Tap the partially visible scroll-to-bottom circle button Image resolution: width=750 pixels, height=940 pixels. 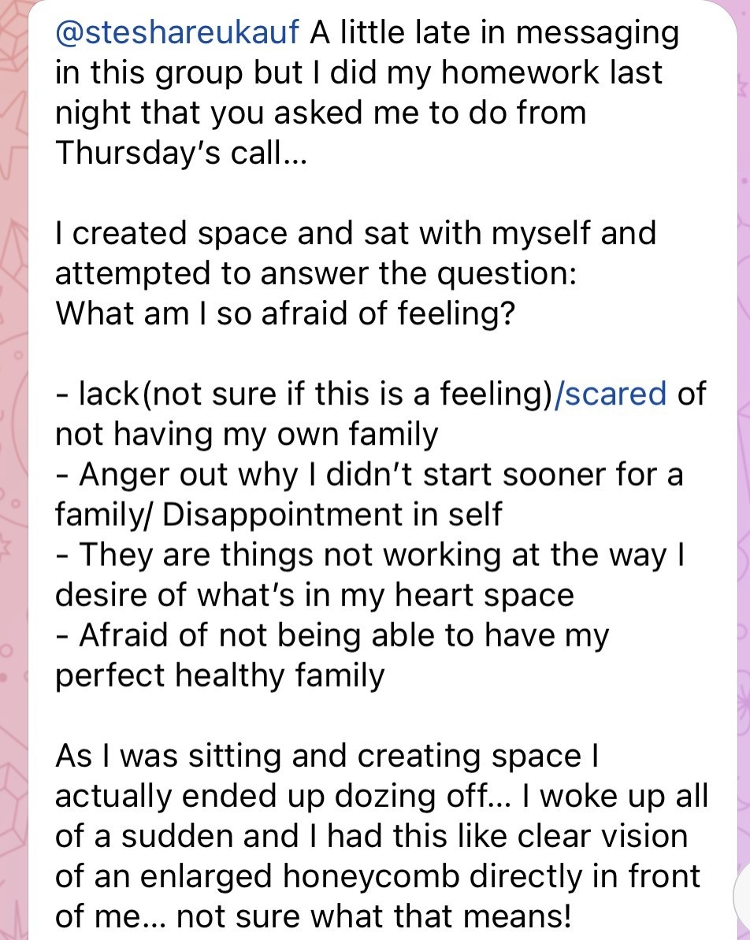point(743,894)
